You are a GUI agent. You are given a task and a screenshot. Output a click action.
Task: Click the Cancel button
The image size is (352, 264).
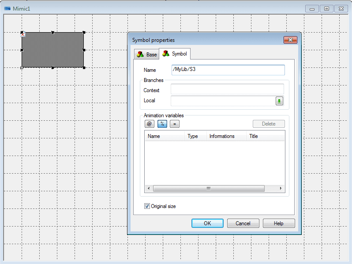[x=243, y=223]
